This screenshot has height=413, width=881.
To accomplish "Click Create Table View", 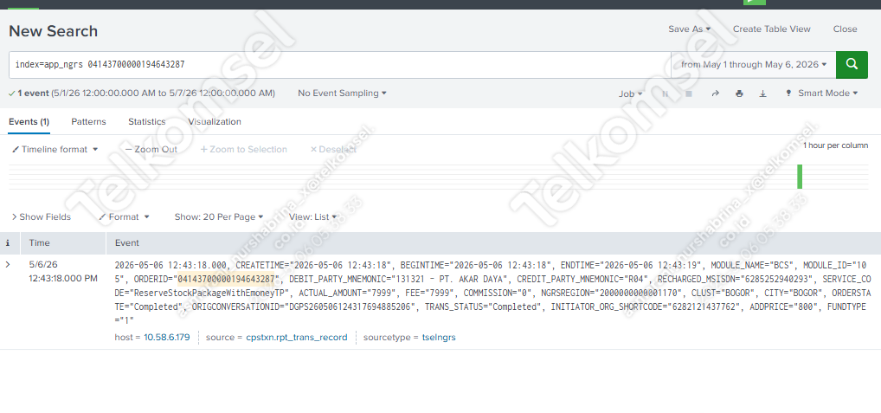I will click(771, 29).
